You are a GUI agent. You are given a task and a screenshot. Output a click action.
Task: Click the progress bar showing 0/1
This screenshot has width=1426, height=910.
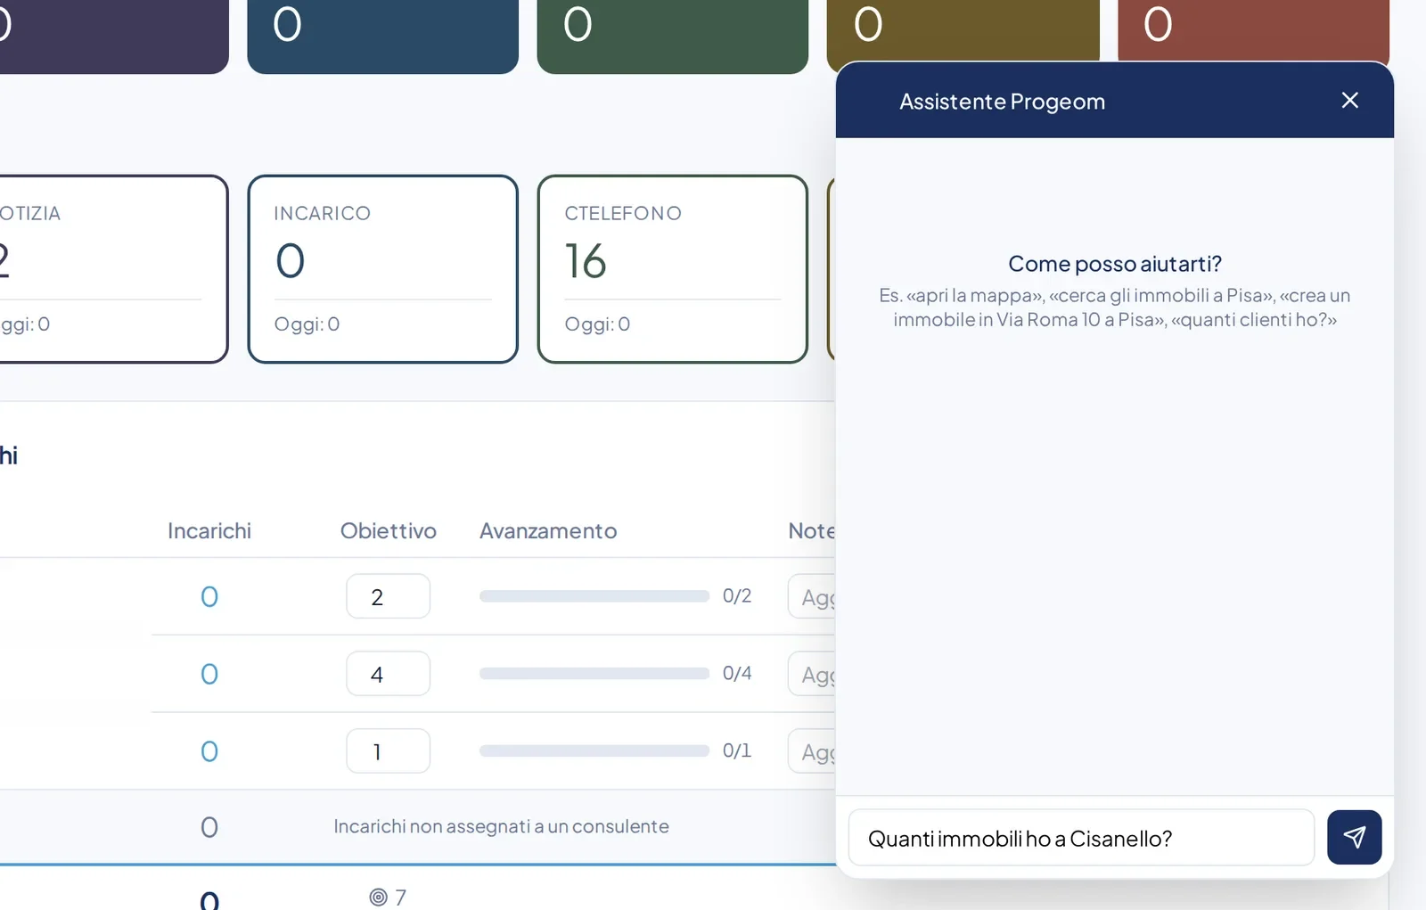coord(594,751)
